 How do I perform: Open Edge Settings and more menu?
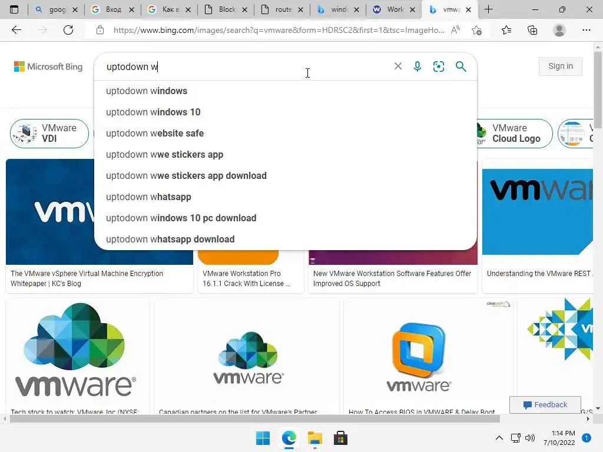pos(586,30)
